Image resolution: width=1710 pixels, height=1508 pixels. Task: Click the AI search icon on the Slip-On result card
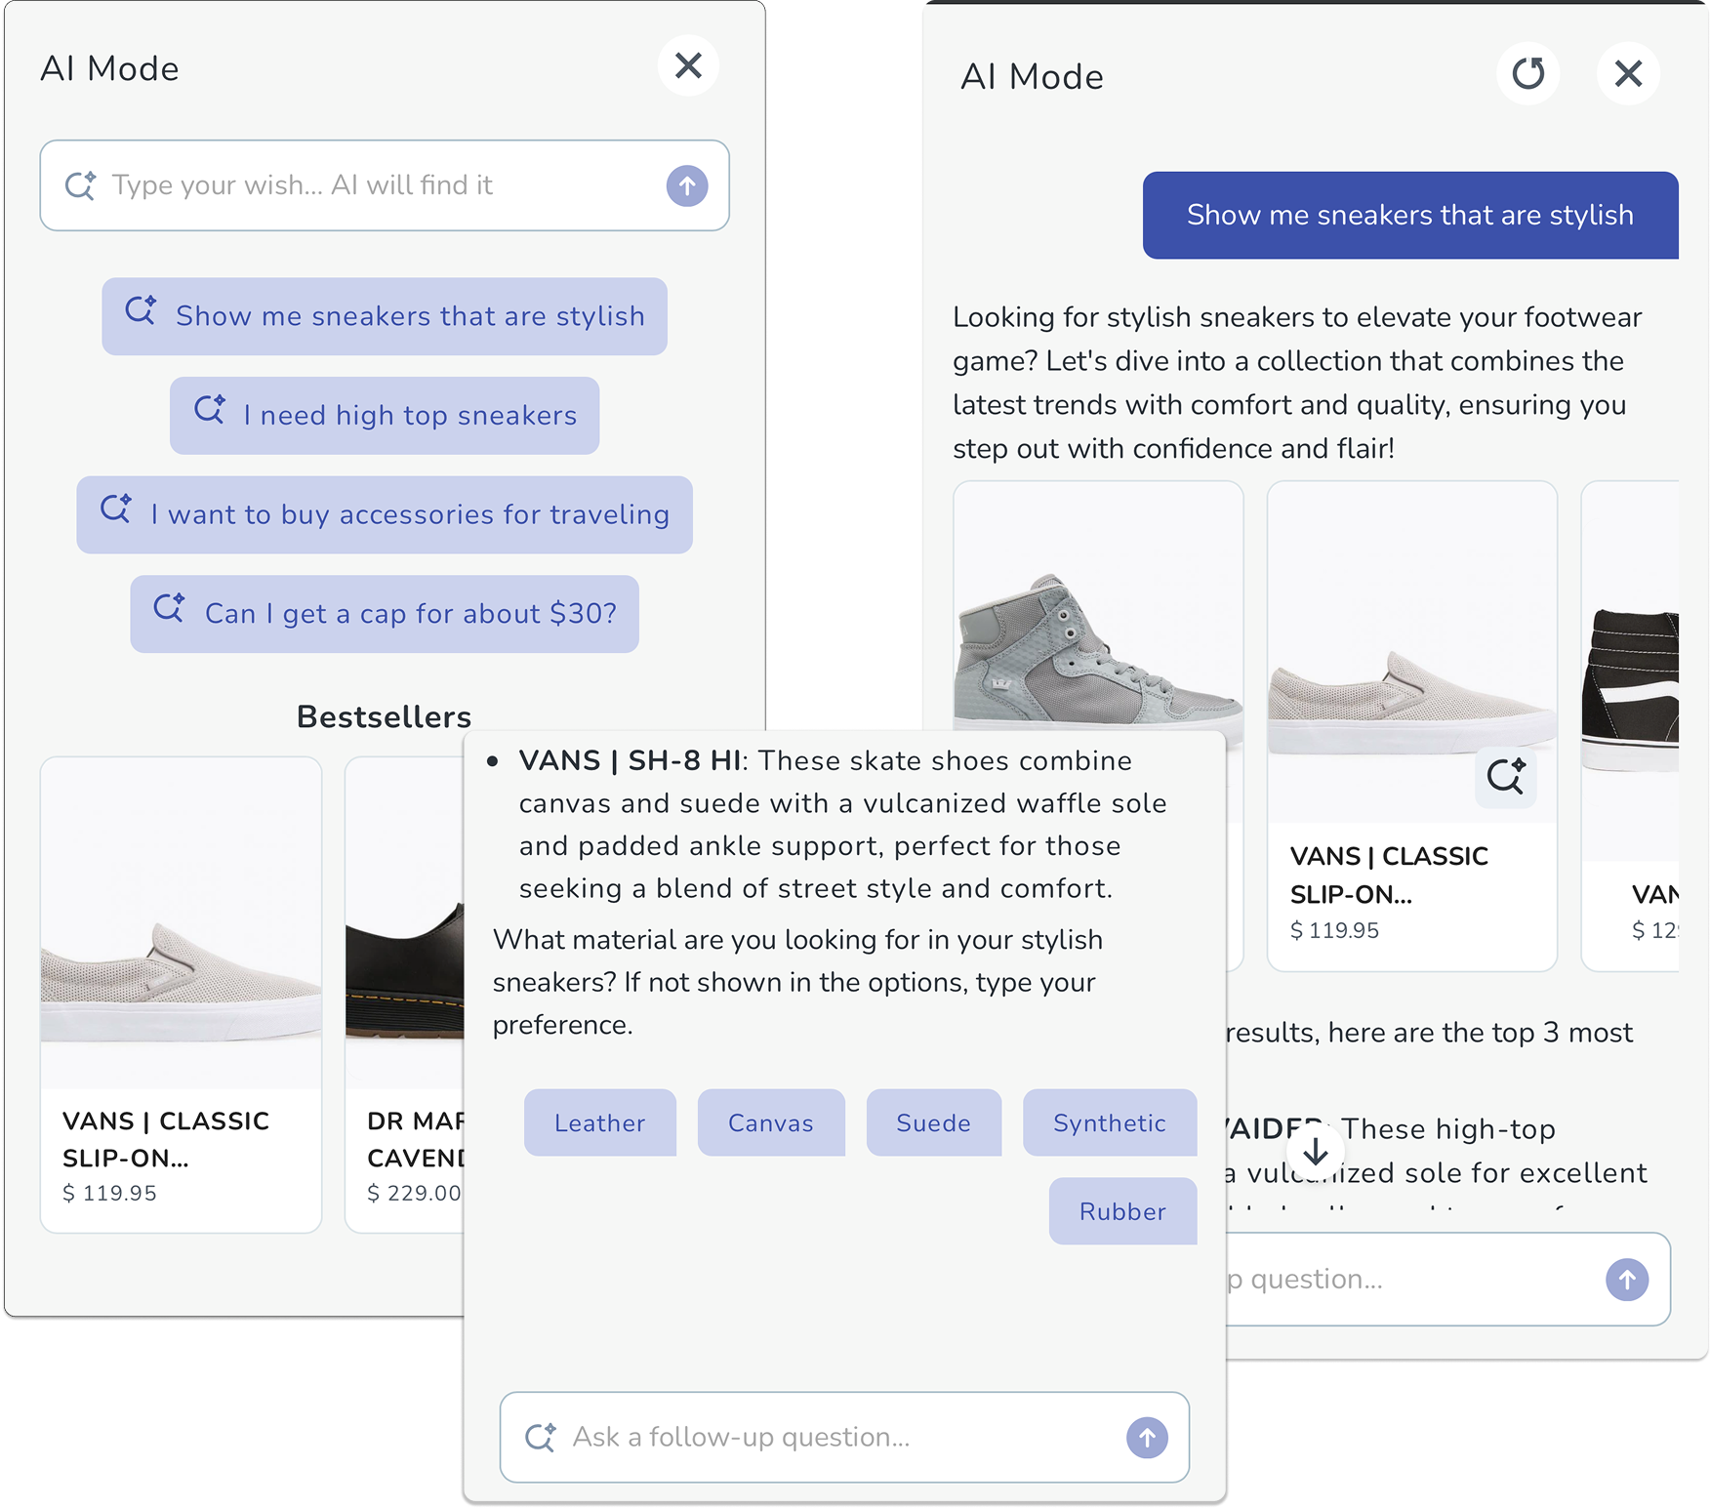click(1506, 777)
